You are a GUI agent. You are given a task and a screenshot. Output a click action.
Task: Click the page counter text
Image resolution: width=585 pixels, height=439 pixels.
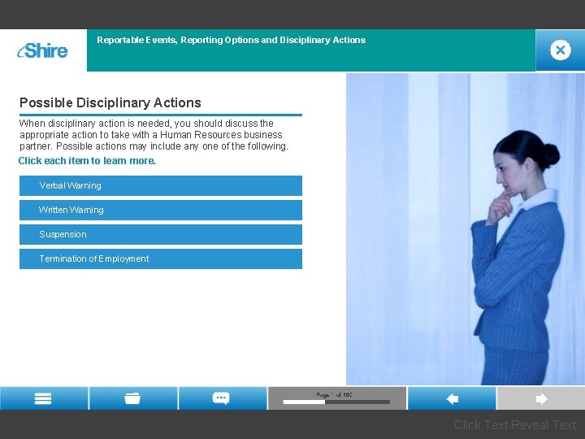point(334,394)
